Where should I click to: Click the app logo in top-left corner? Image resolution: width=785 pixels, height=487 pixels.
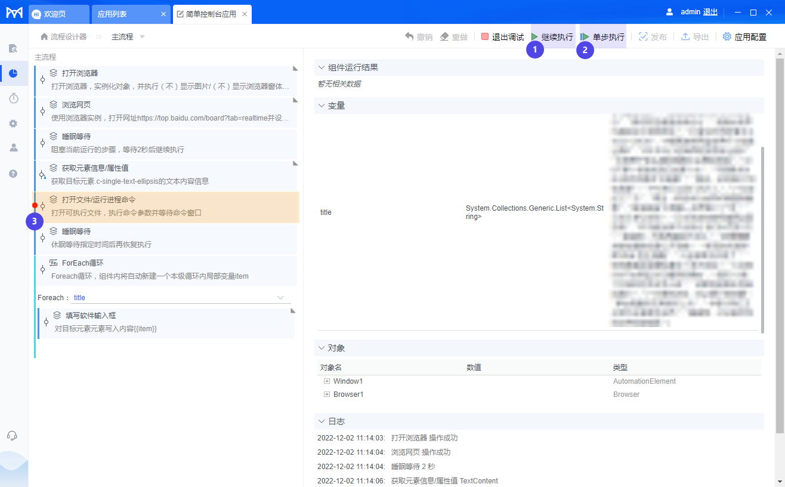(x=14, y=12)
